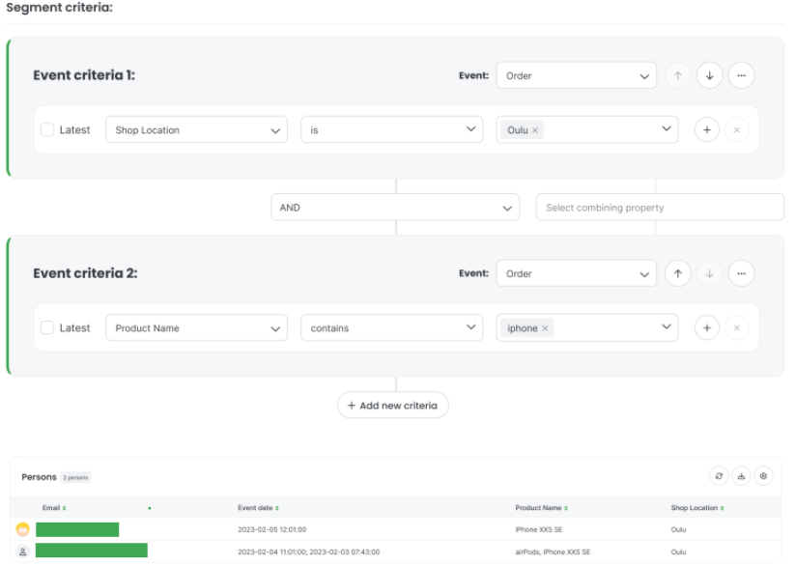796x566 pixels.
Task: Refresh the Persons list
Action: coord(719,476)
